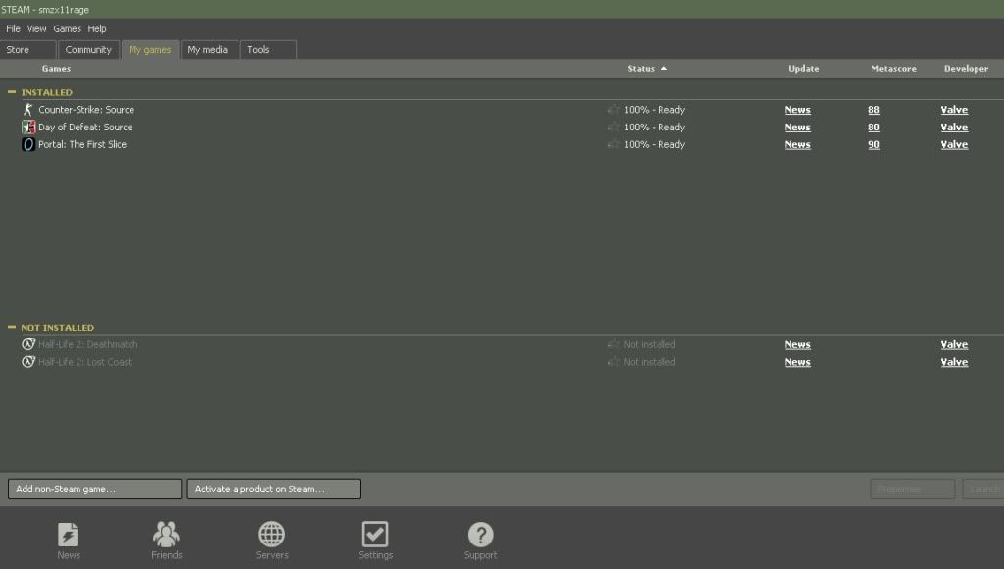Click the Half-Life 2: Lost Coast lambda icon
This screenshot has width=1004, height=569.
click(x=28, y=362)
